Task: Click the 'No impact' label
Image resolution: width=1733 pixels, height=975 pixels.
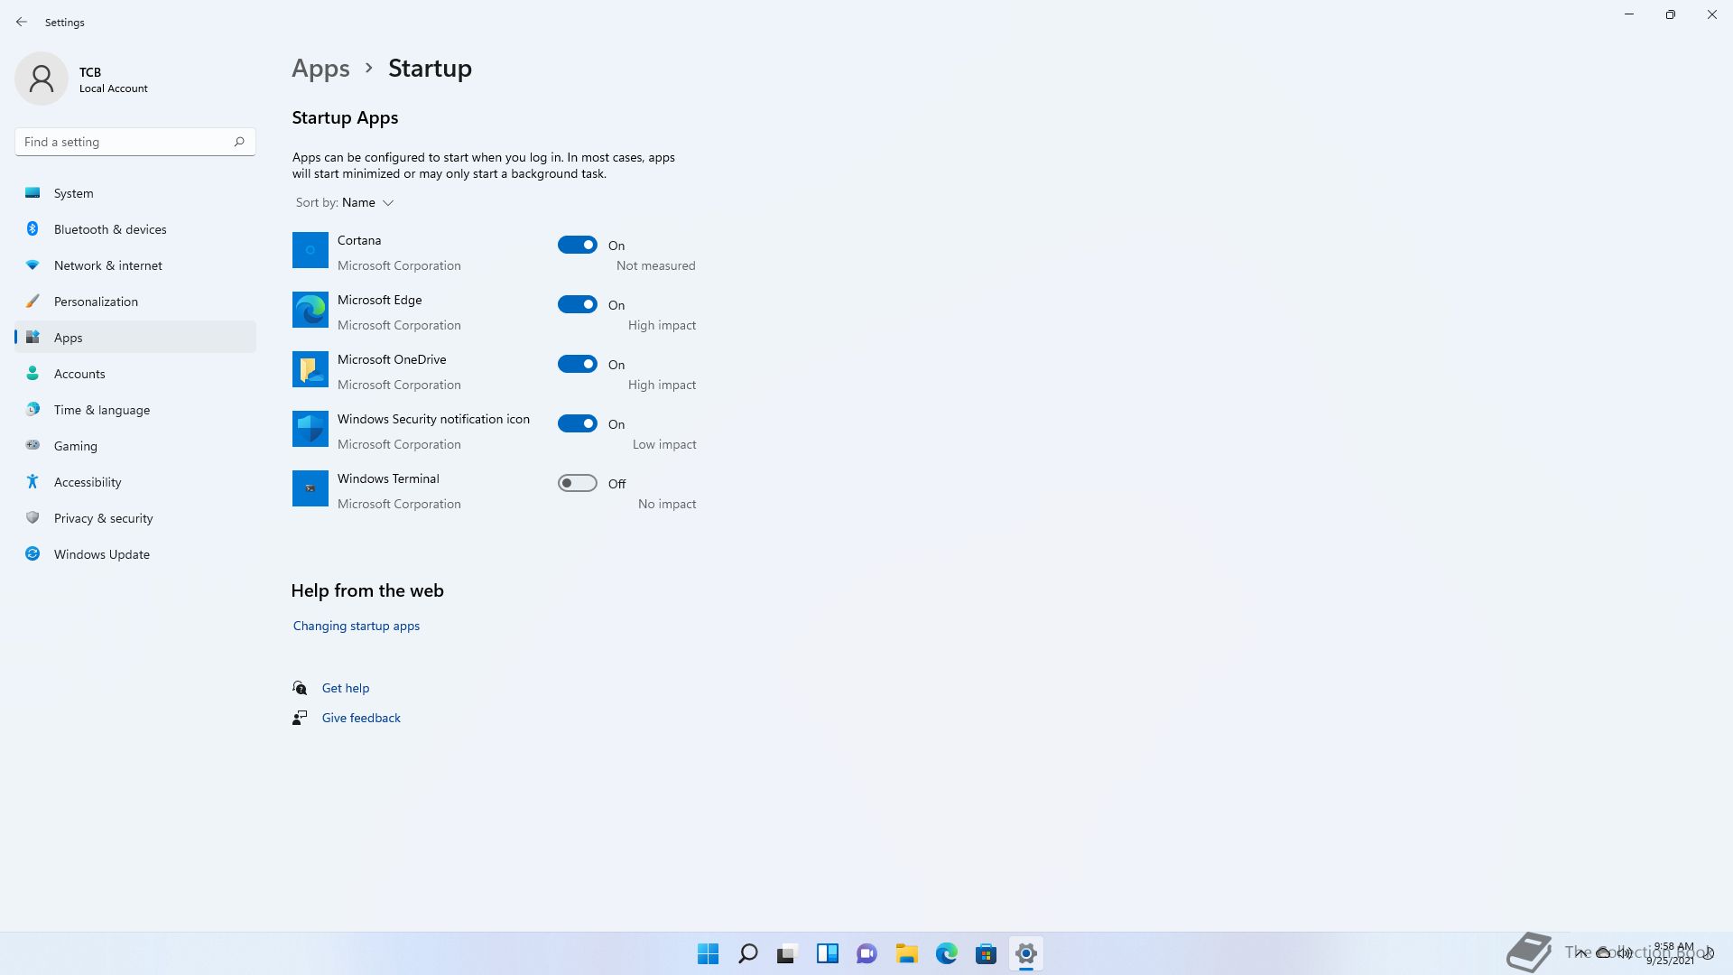Action: coord(667,504)
